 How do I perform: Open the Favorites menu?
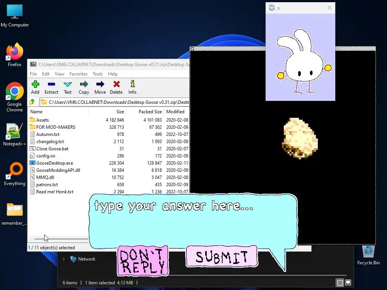78,74
